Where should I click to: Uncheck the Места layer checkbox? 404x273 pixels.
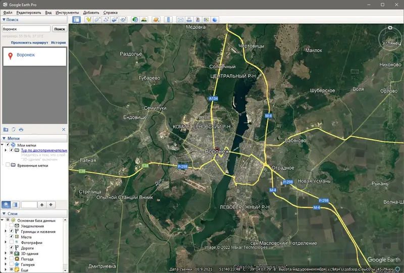coord(11,237)
